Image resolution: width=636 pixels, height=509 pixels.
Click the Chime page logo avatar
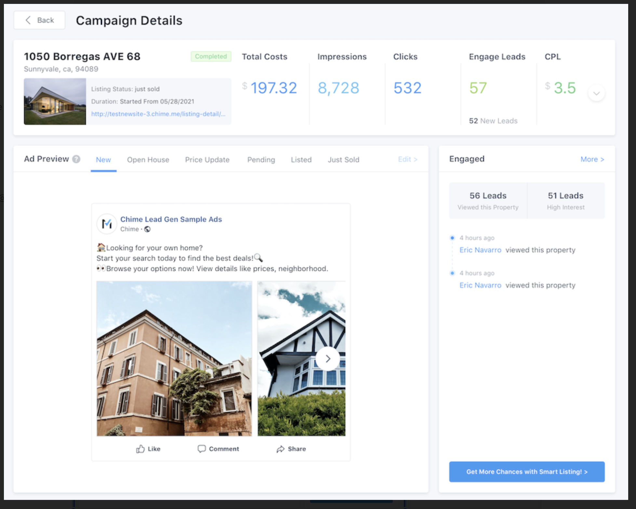pyautogui.click(x=107, y=224)
